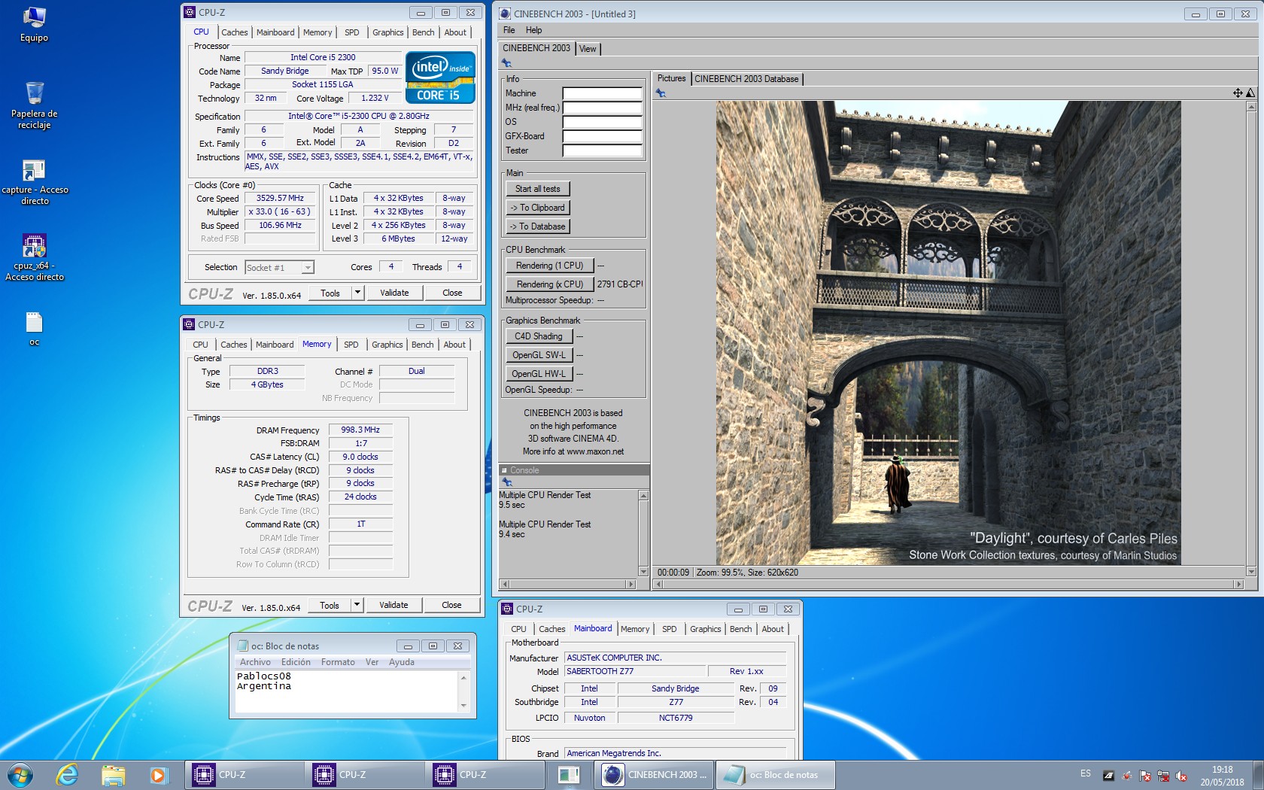Click the pin icon under CINEBENCH 2003 tab
The image size is (1264, 790).
tap(506, 63)
